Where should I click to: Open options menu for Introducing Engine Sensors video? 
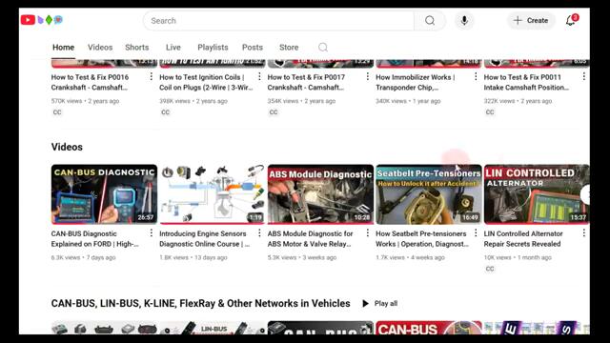point(259,233)
